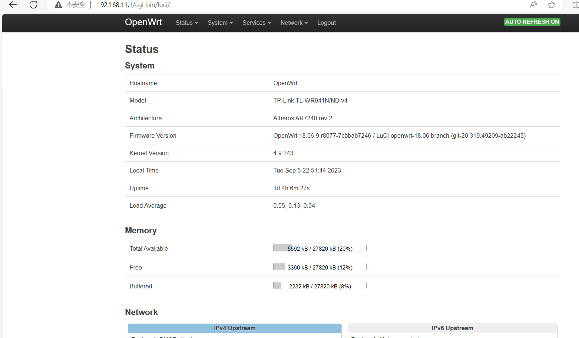Click the 不安全 security warning icon

pyautogui.click(x=58, y=5)
